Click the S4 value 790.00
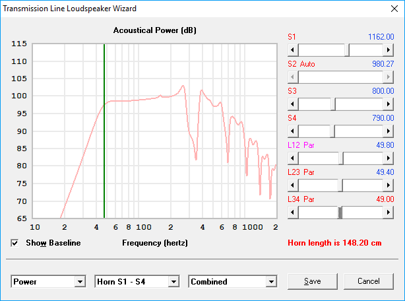The height and width of the screenshot is (301, 405). (x=383, y=118)
